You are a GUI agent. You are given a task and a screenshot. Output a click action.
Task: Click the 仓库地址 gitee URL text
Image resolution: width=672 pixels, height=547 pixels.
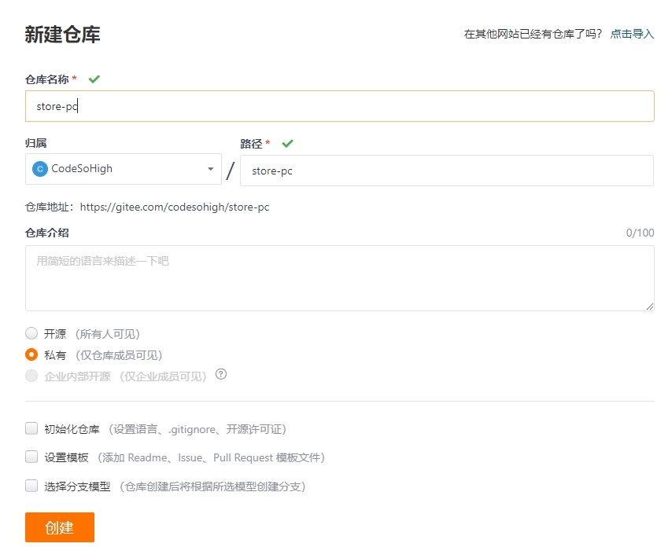click(x=175, y=207)
